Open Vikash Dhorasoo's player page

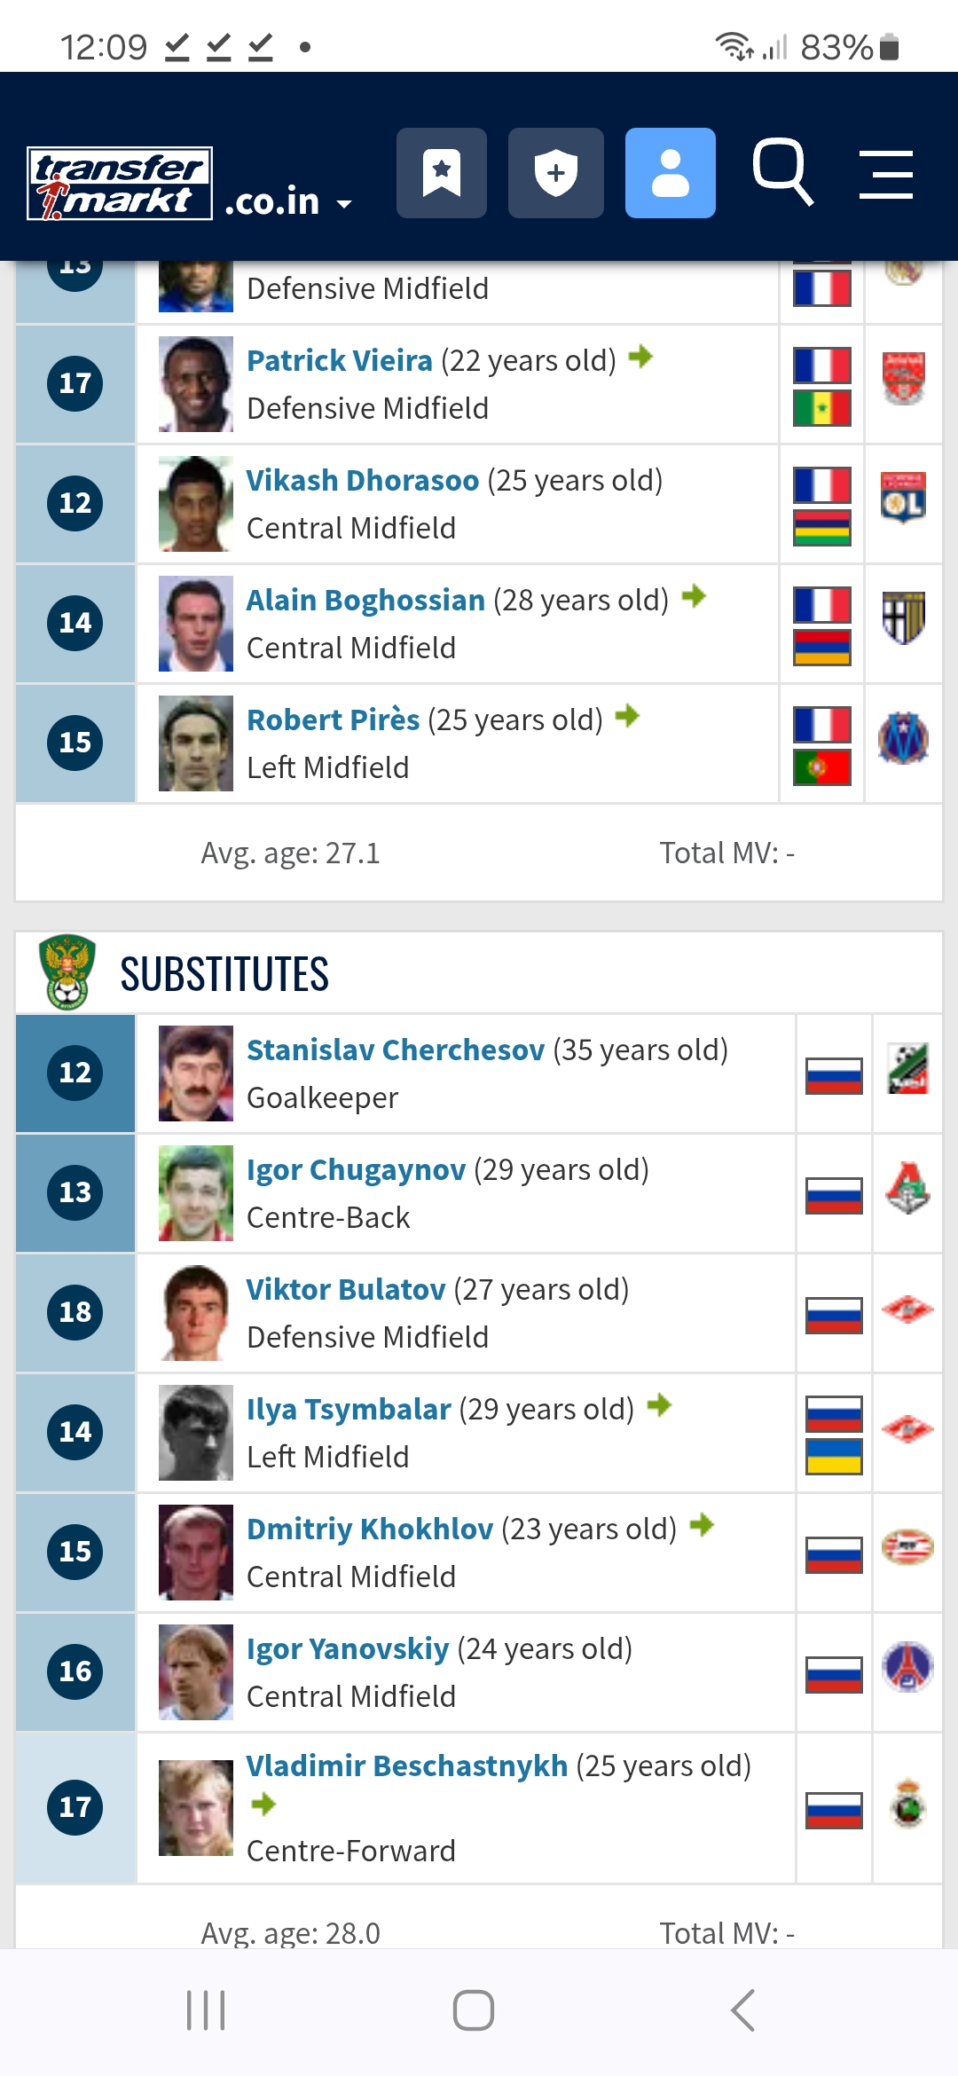[363, 480]
